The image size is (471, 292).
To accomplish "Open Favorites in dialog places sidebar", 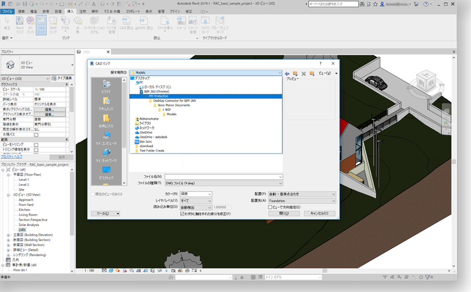I will tap(106, 121).
